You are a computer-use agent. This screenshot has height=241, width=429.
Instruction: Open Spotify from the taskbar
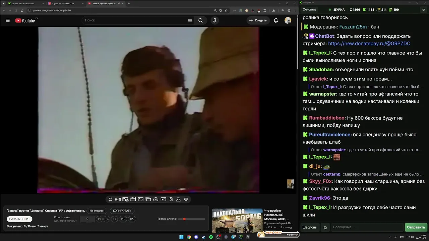pyautogui.click(x=211, y=237)
